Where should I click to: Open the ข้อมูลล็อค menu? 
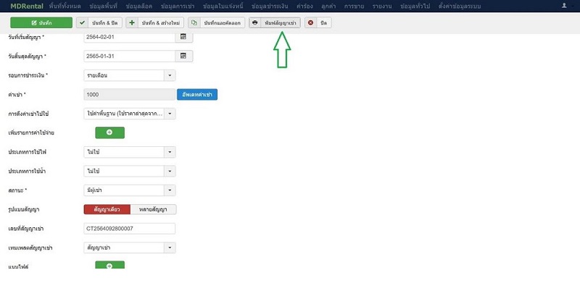tap(139, 7)
